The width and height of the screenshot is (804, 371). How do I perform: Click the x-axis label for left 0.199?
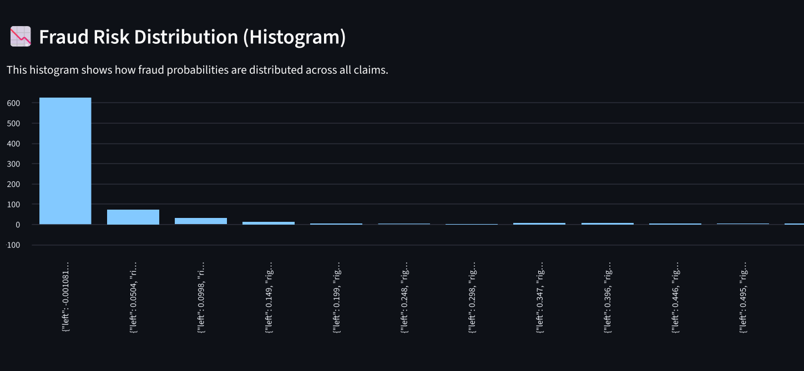click(337, 297)
